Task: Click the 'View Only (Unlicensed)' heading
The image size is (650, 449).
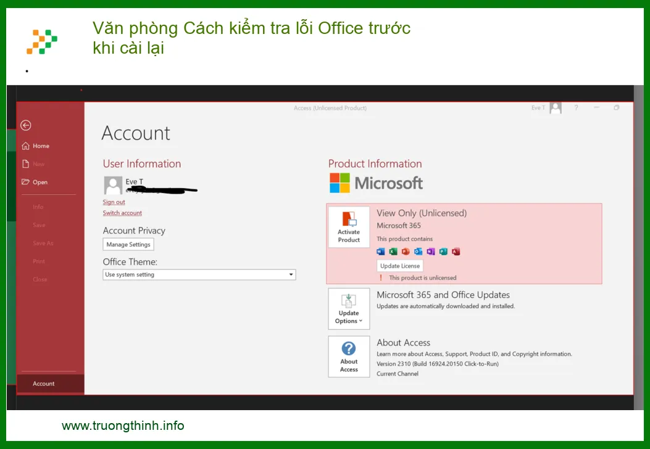Action: coord(422,213)
